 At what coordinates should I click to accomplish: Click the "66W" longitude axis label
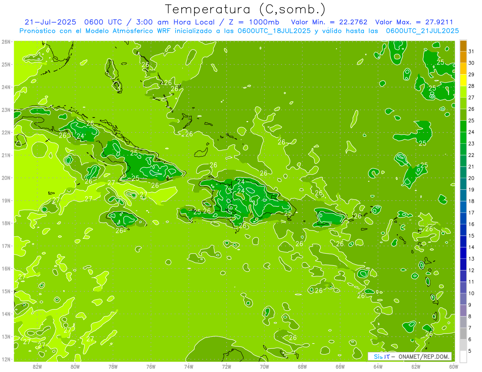[x=340, y=366]
